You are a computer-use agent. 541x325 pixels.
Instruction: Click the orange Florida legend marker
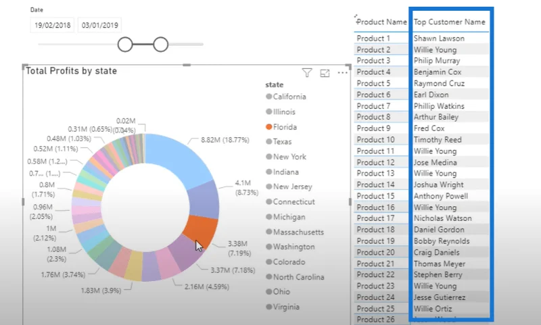click(268, 127)
